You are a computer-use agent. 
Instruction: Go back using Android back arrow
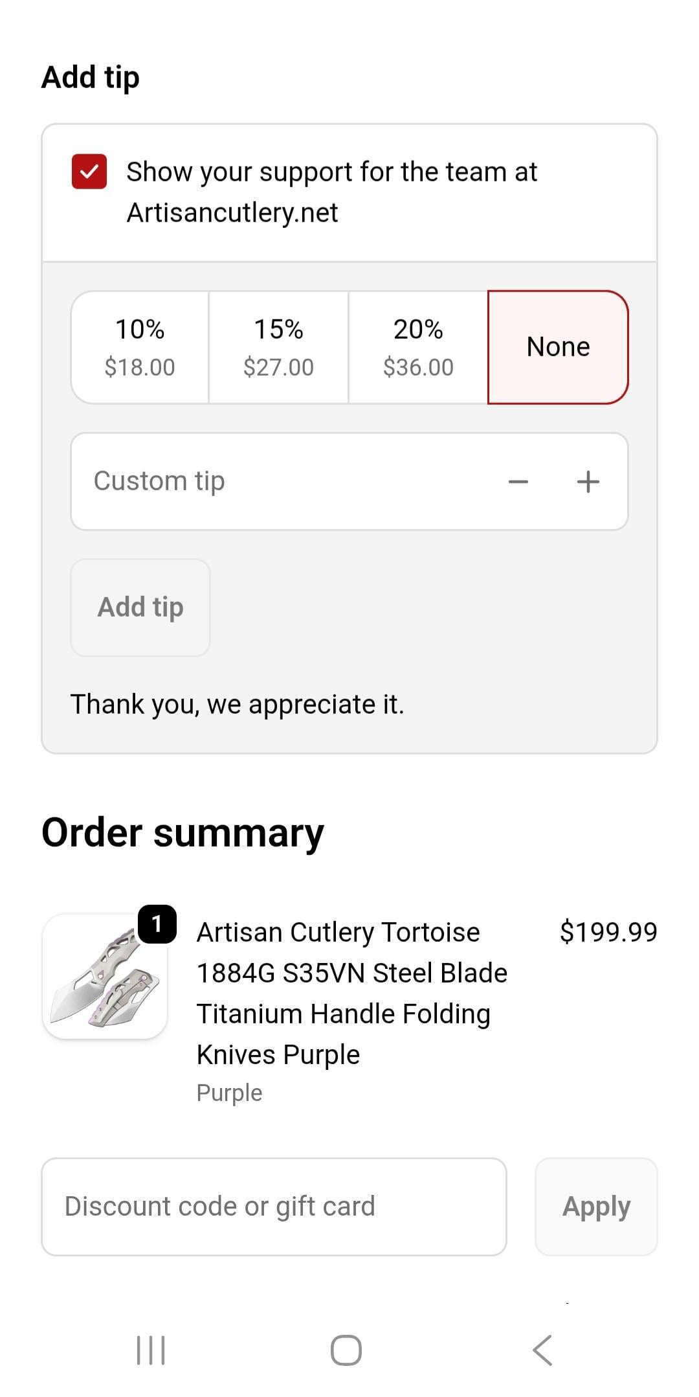tap(542, 1350)
